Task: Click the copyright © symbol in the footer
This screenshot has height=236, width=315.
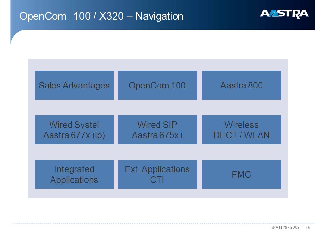Action: point(273,227)
